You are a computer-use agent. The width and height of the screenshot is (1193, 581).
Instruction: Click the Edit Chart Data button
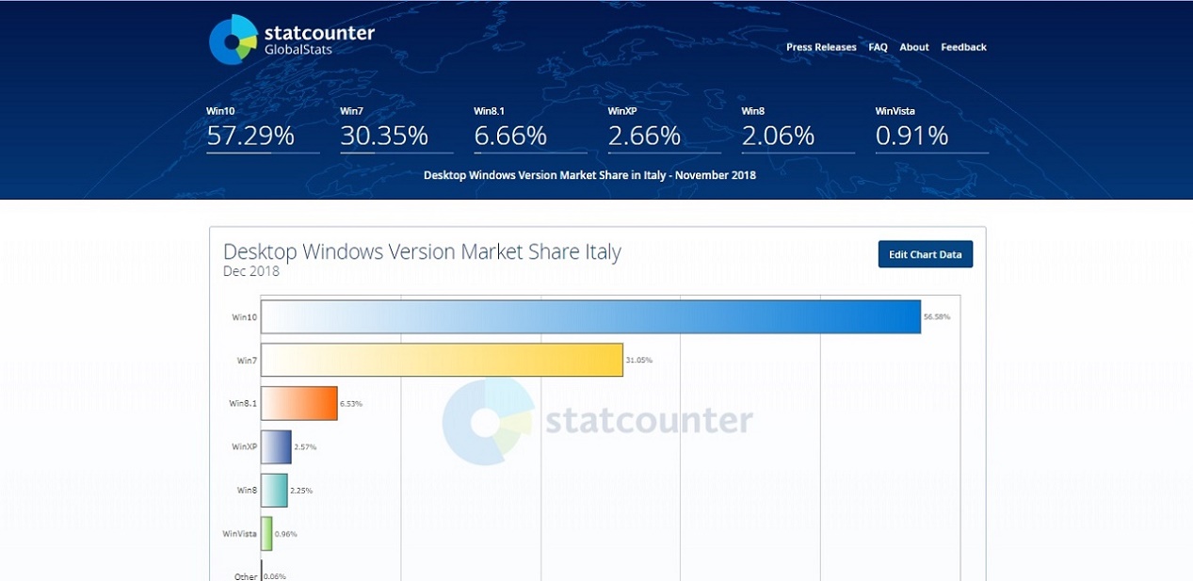[926, 254]
